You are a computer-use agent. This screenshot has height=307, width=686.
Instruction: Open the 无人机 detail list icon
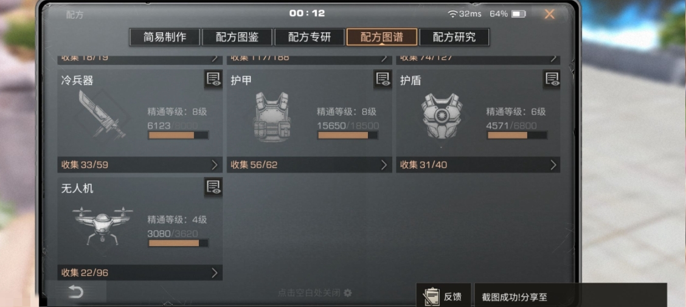[213, 187]
